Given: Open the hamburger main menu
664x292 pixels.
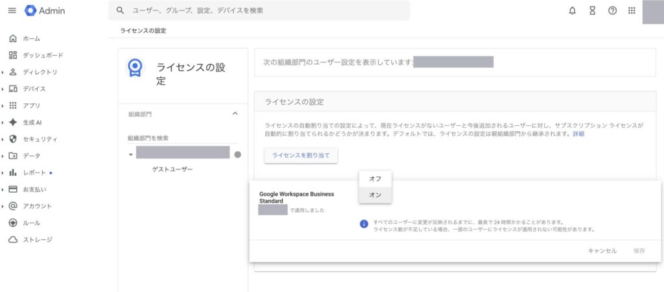Looking at the screenshot, I should [x=12, y=11].
